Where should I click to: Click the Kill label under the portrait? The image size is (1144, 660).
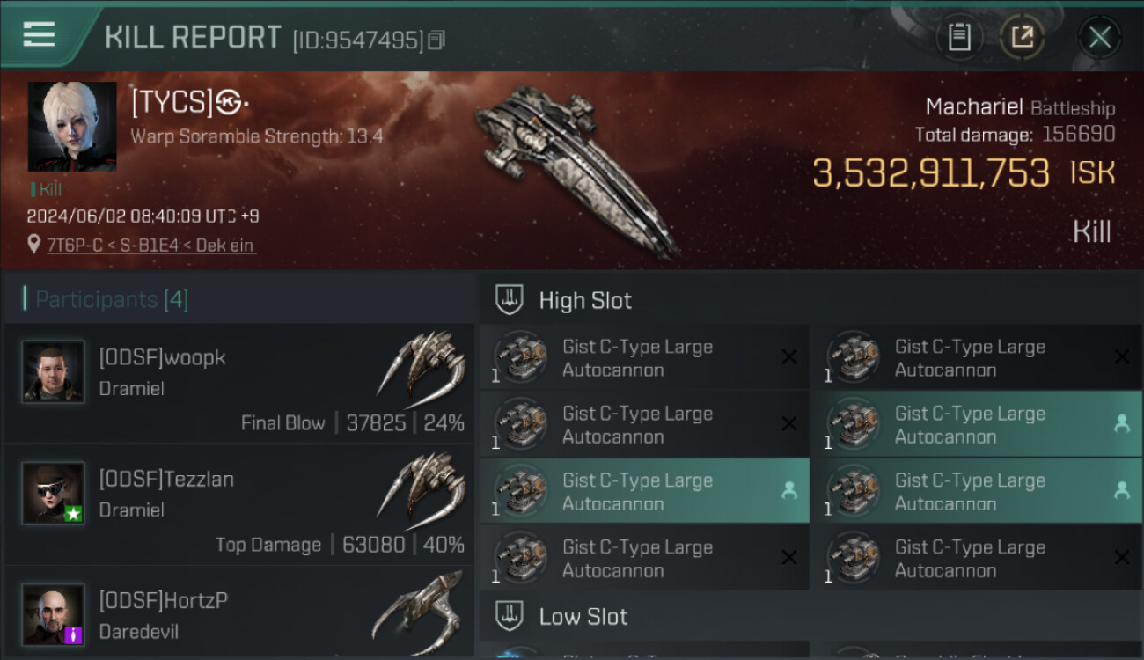49,189
